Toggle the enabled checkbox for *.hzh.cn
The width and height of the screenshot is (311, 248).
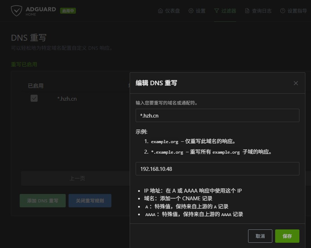point(34,99)
